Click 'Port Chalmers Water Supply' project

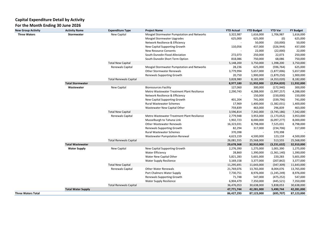coord(163,173)
